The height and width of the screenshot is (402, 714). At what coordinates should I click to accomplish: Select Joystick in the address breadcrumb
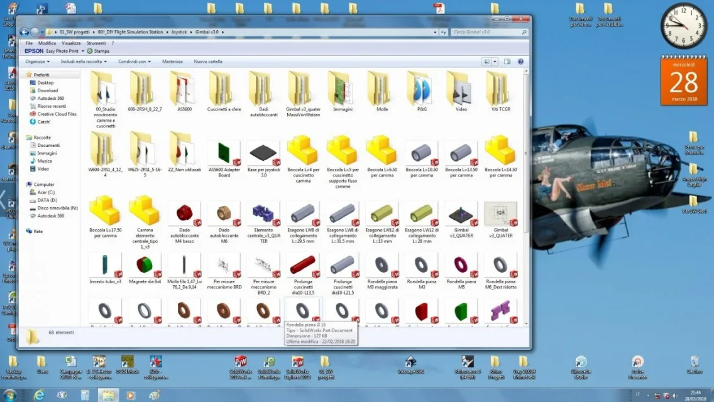pos(179,32)
